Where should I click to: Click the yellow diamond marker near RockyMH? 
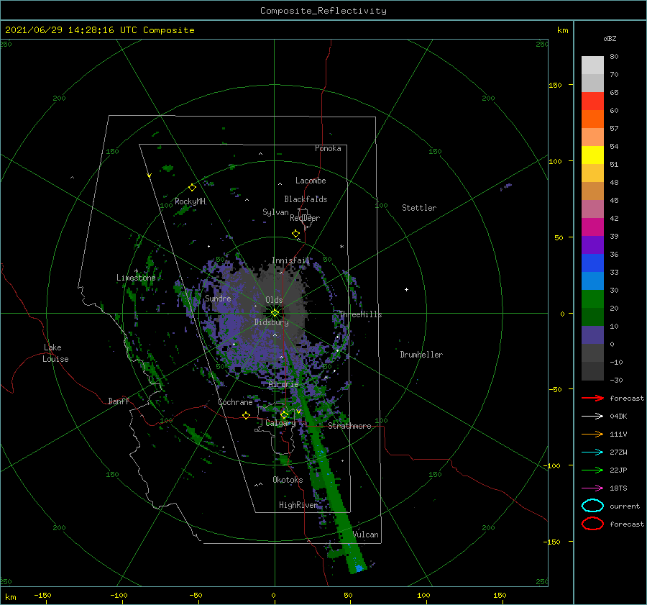pos(192,188)
